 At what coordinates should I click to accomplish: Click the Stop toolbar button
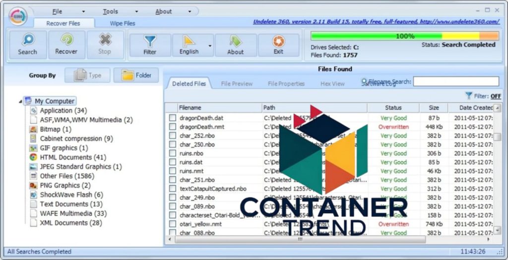pos(105,45)
